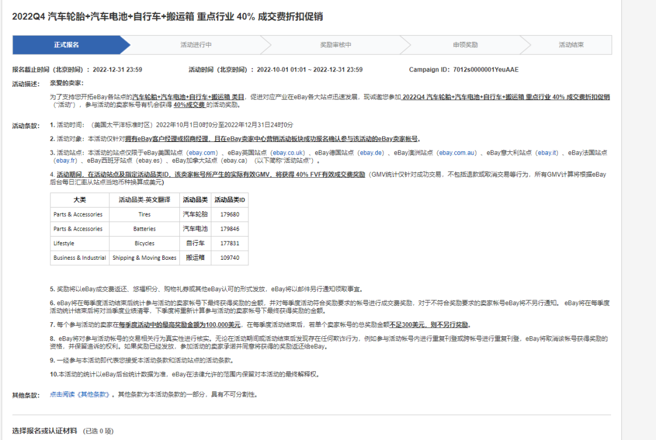Click the ebay.fr link

pyautogui.click(x=66, y=161)
